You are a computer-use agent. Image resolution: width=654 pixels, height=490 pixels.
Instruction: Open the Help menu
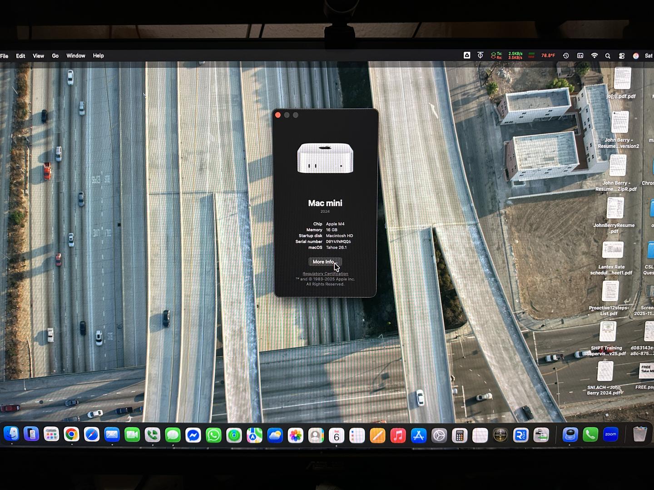coord(99,56)
